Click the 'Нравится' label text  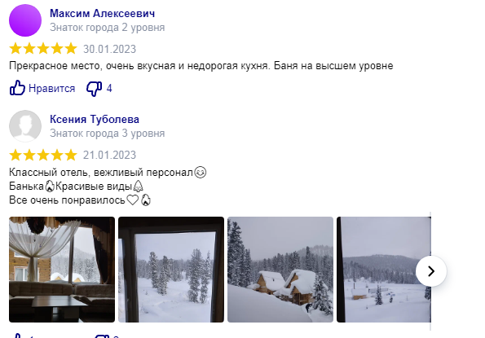coord(51,88)
